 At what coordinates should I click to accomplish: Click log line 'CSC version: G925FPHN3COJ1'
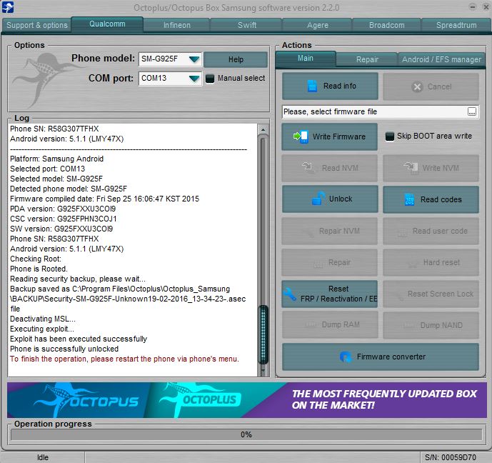click(x=64, y=219)
